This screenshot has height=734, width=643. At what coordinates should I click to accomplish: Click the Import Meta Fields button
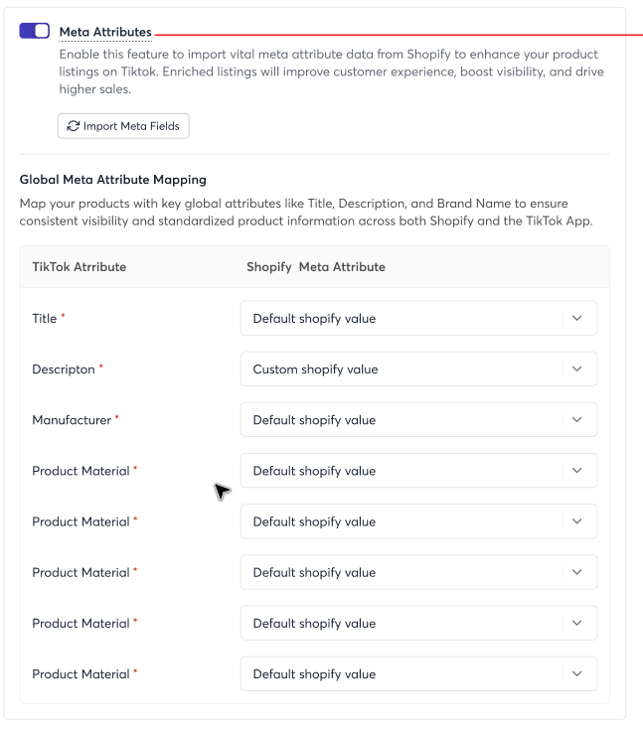pyautogui.click(x=123, y=126)
